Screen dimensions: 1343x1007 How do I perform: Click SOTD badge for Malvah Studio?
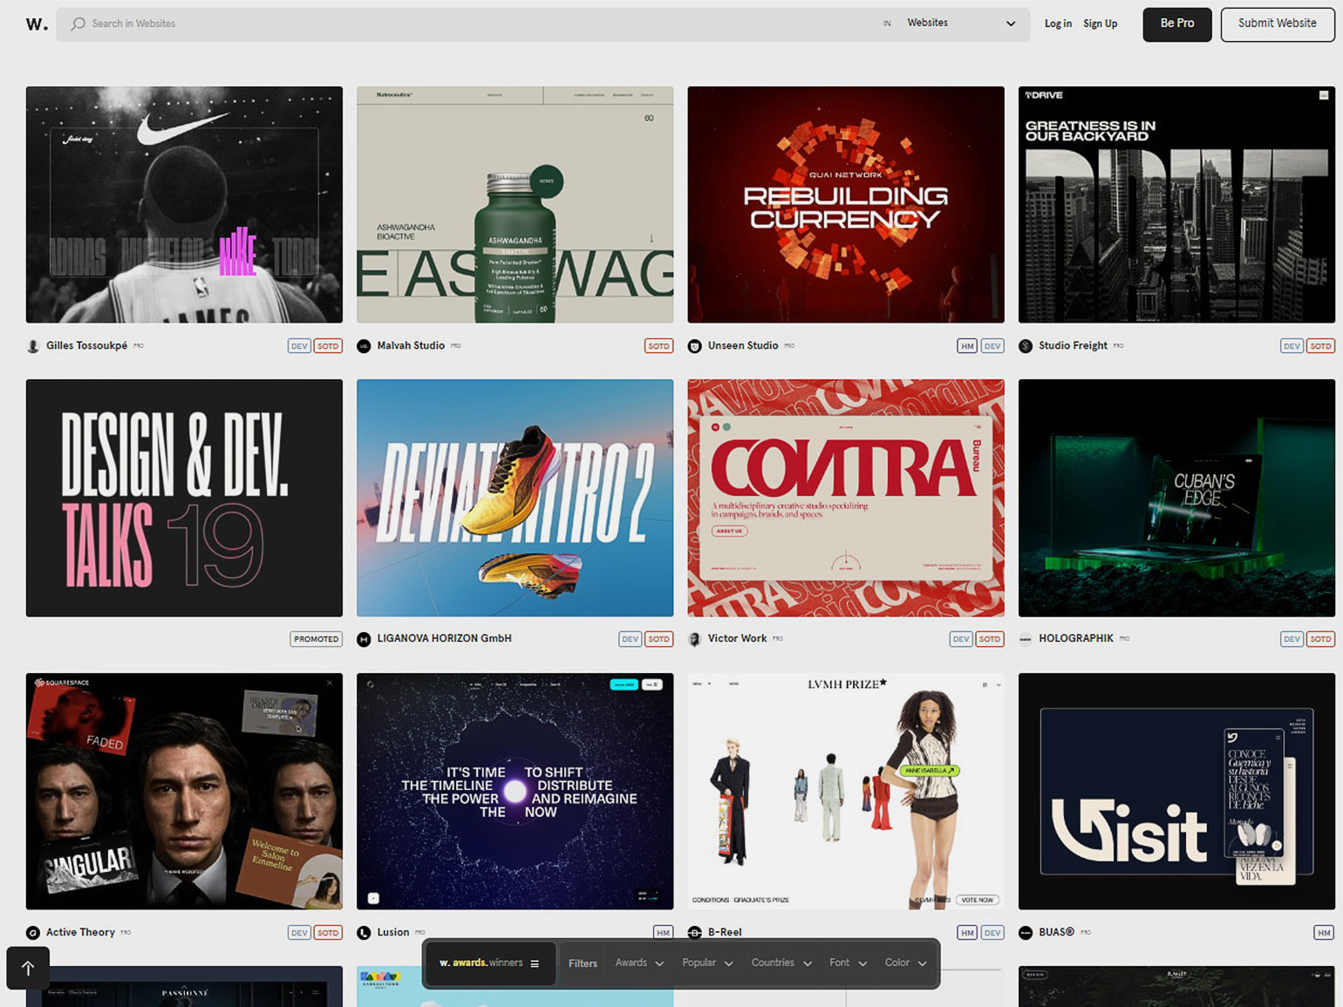pos(658,346)
